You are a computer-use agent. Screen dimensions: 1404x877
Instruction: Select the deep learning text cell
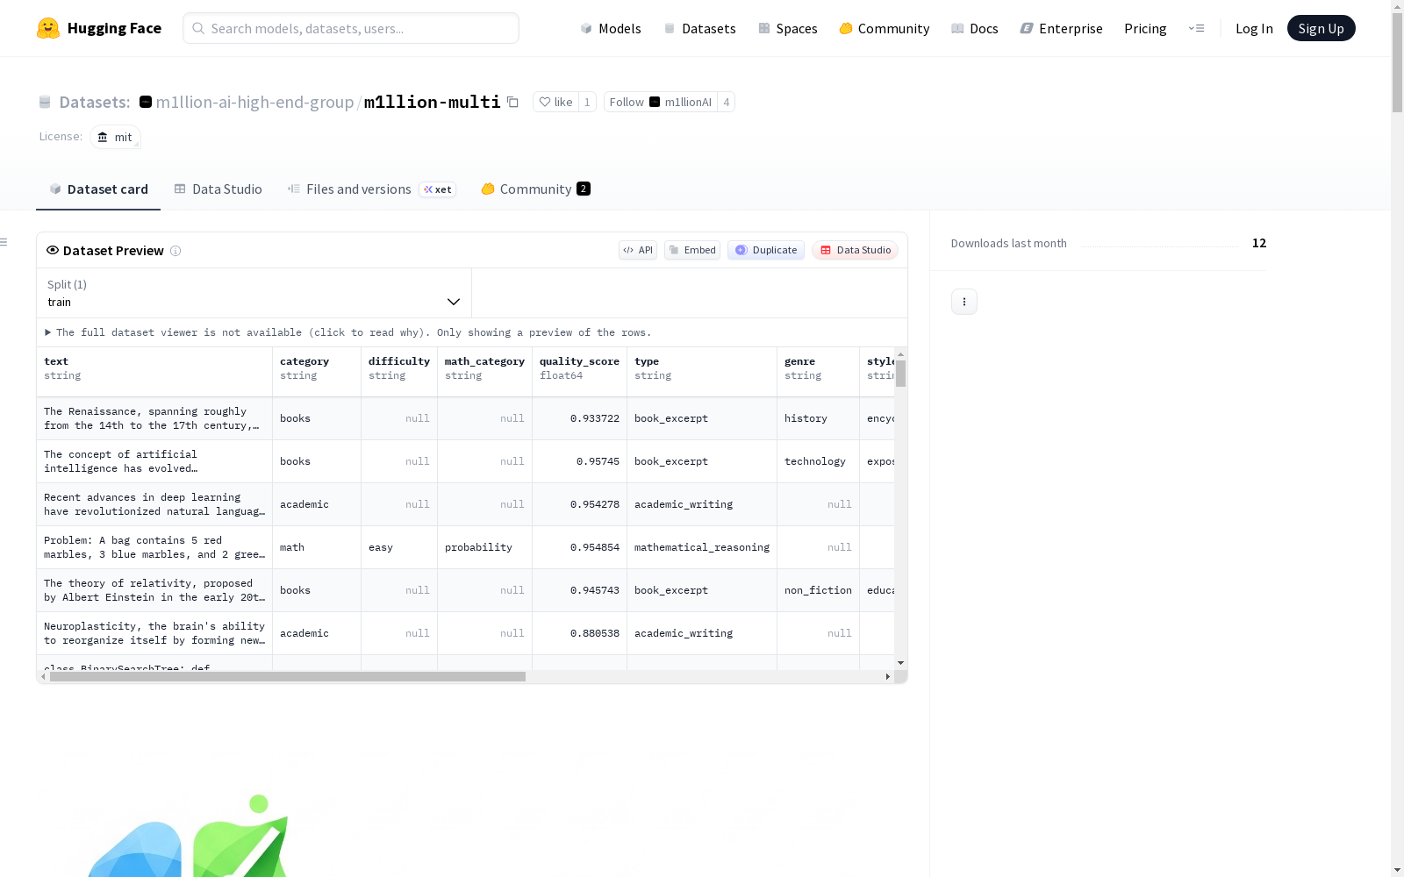coord(154,504)
